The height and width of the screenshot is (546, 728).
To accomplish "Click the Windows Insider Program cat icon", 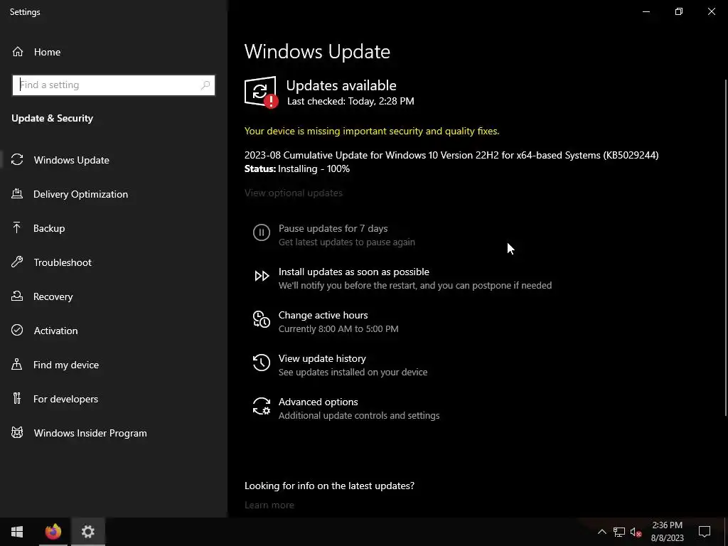I will [x=17, y=433].
